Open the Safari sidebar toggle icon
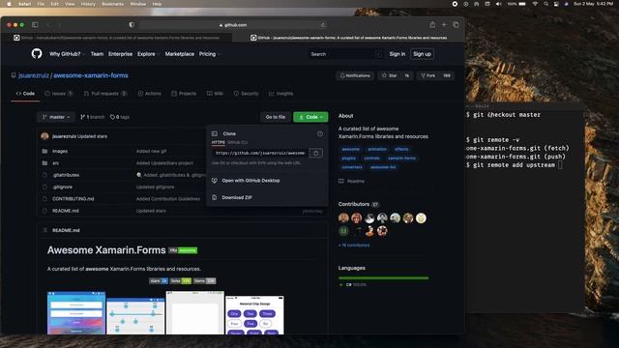 [35, 25]
